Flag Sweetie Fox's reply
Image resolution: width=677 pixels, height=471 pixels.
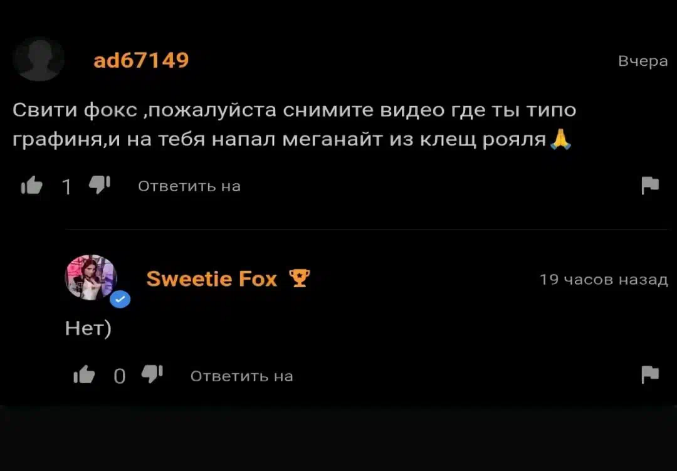[x=650, y=374]
